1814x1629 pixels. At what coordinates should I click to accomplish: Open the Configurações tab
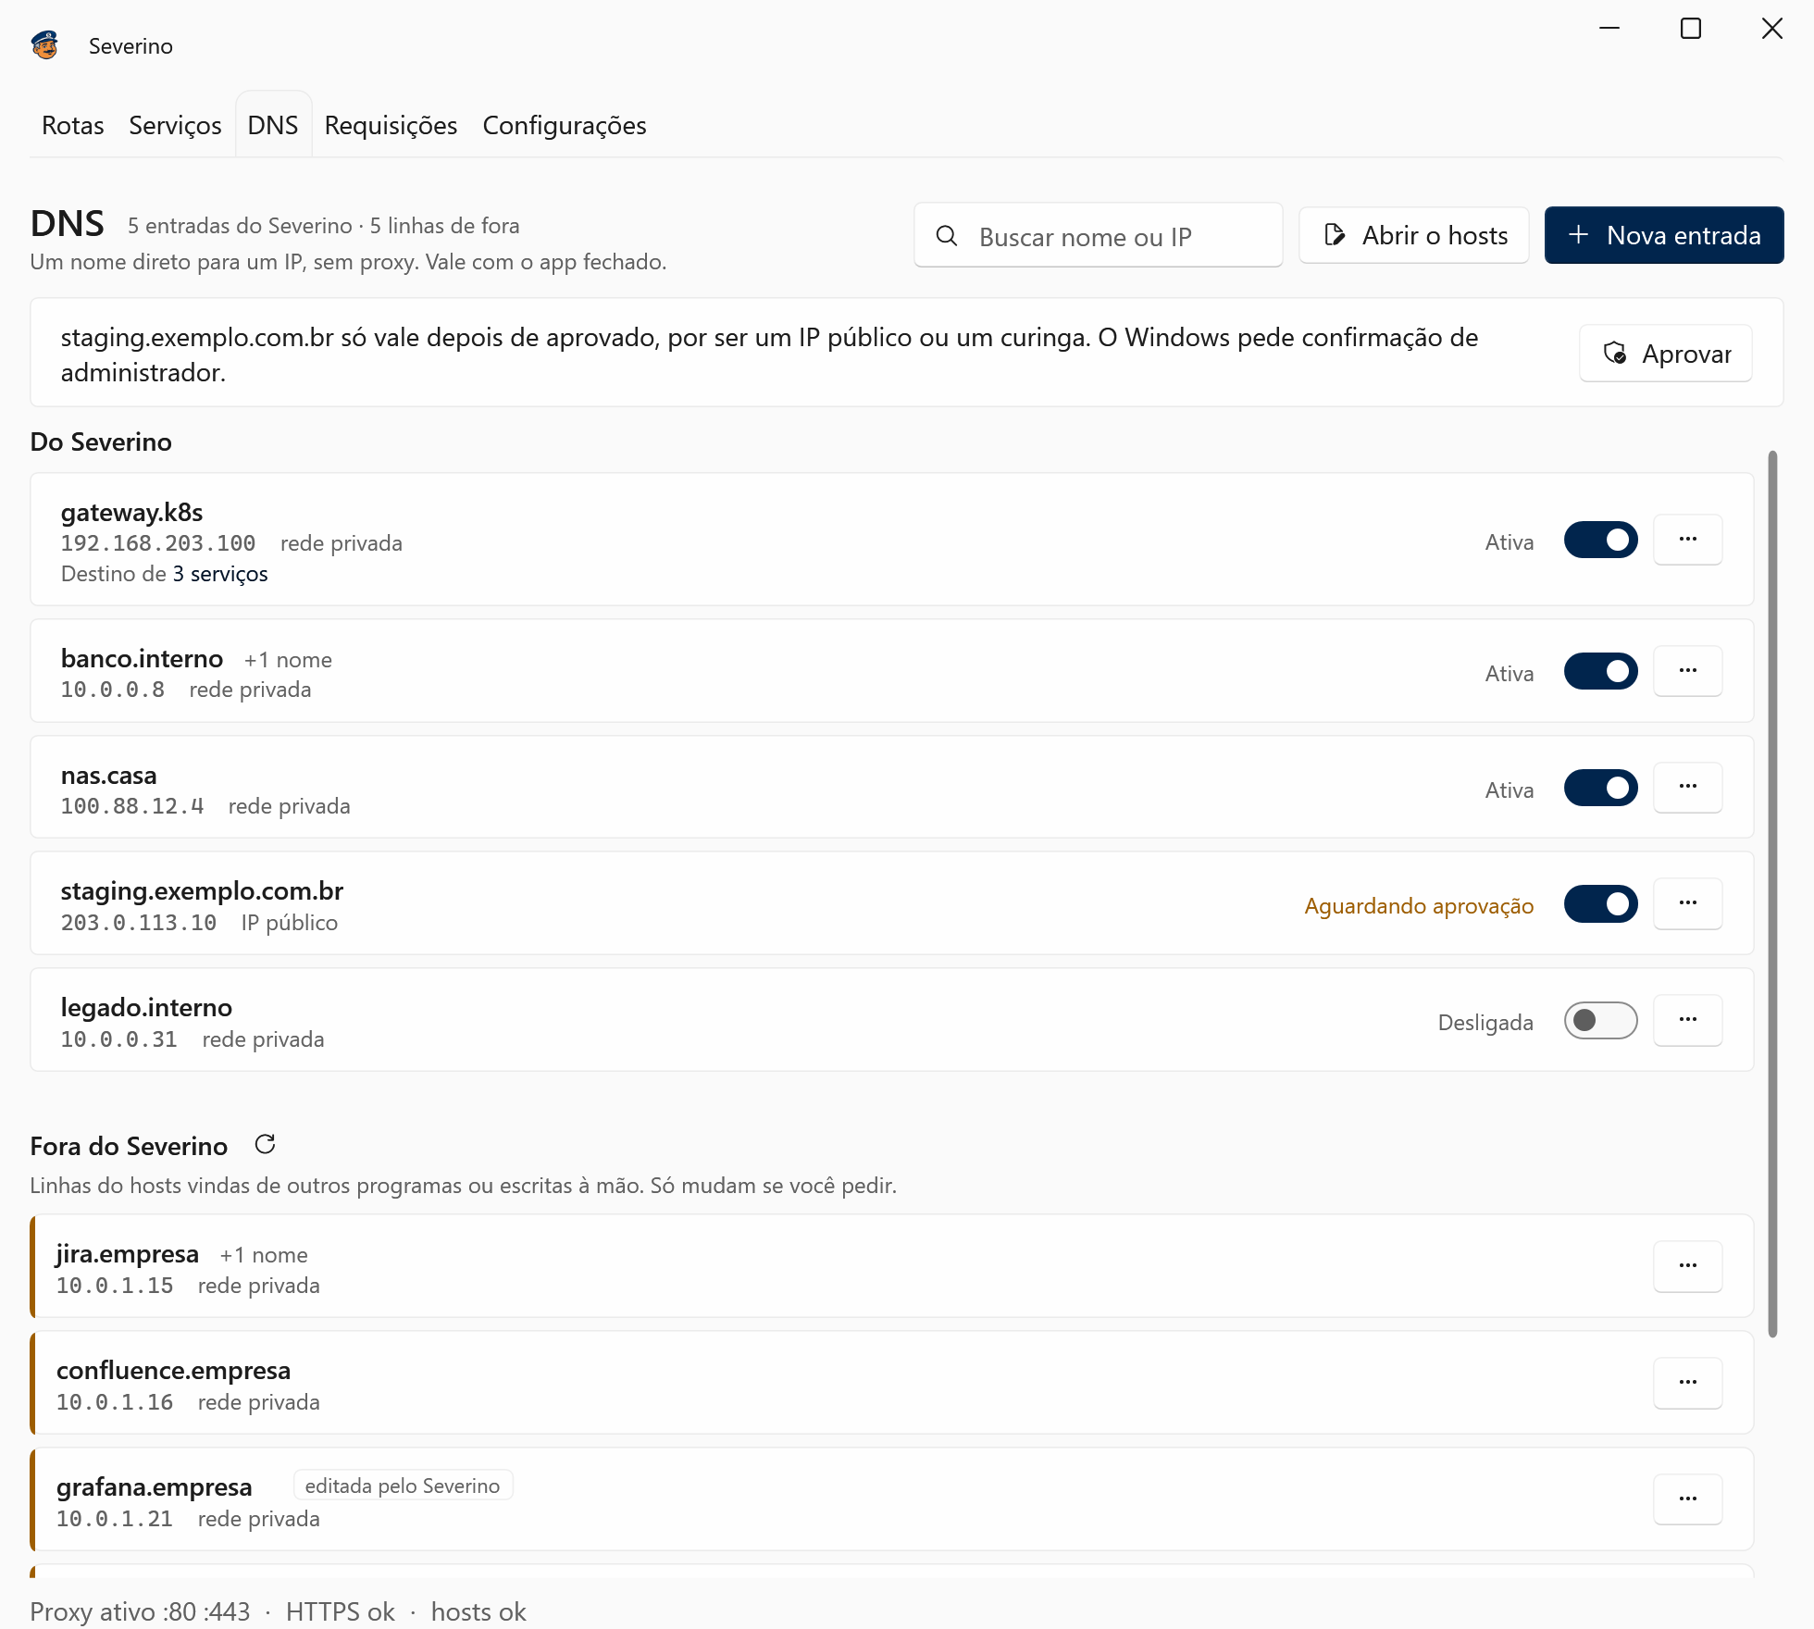[x=565, y=125]
